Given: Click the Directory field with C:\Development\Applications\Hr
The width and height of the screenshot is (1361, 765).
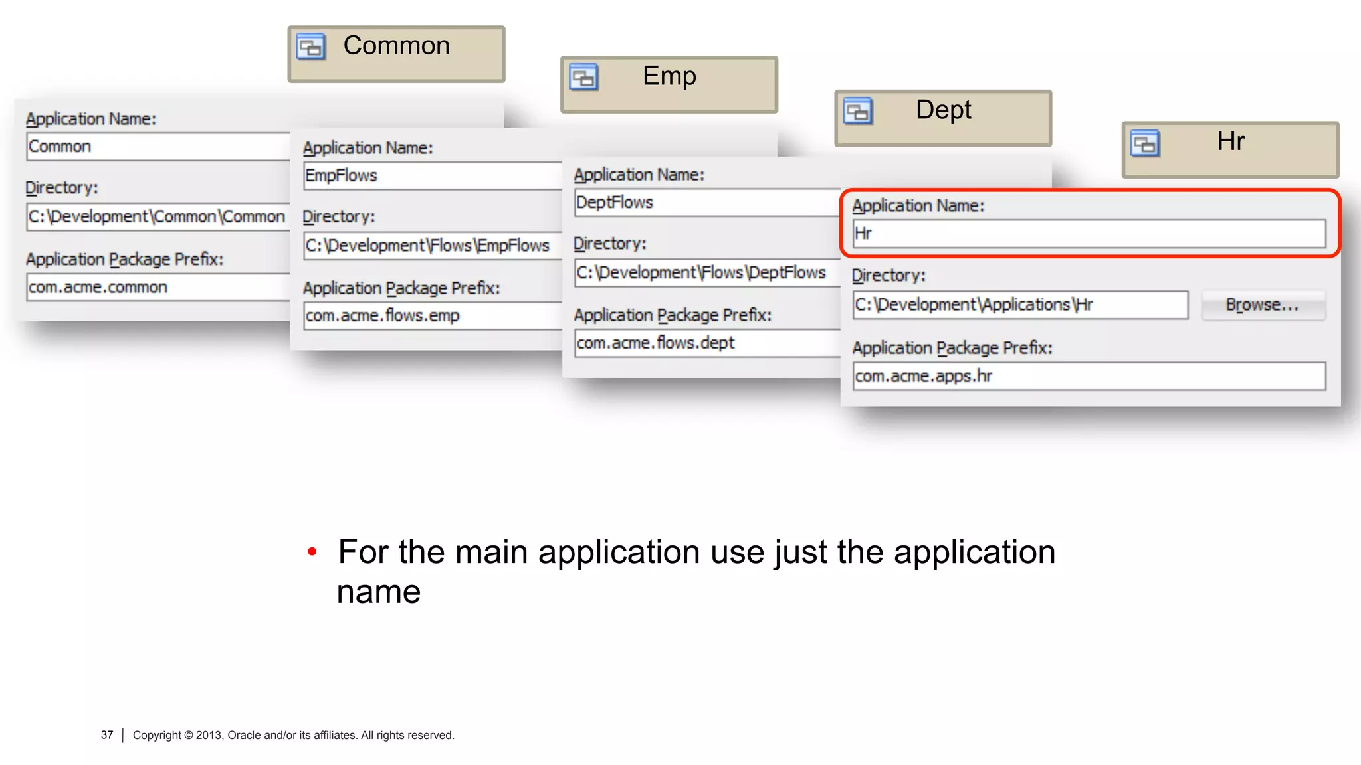Looking at the screenshot, I should click(1020, 305).
